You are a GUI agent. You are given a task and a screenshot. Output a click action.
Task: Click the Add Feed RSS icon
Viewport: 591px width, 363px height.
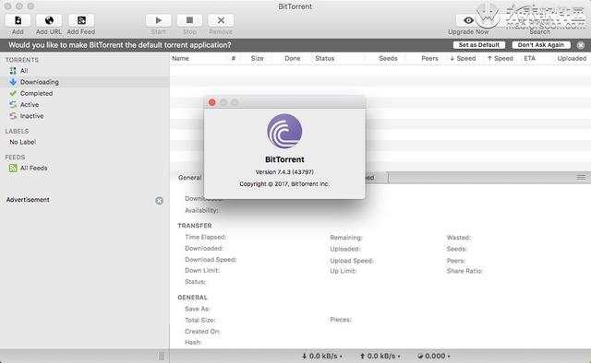pos(81,20)
